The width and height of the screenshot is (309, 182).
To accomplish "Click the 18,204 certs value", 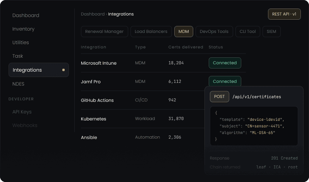I will [x=176, y=63].
